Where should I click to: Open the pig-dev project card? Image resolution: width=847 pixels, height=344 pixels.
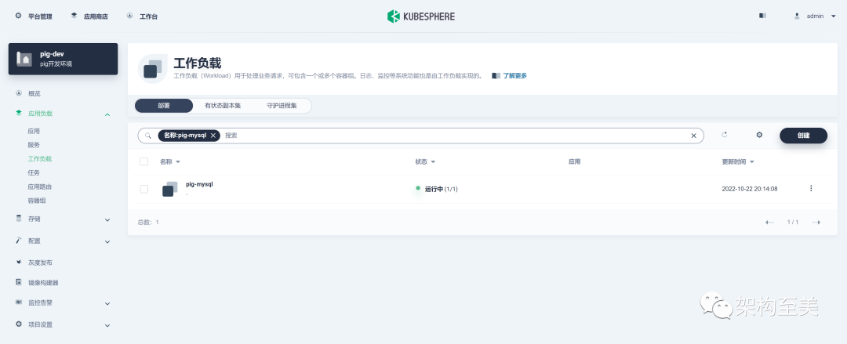(x=64, y=59)
